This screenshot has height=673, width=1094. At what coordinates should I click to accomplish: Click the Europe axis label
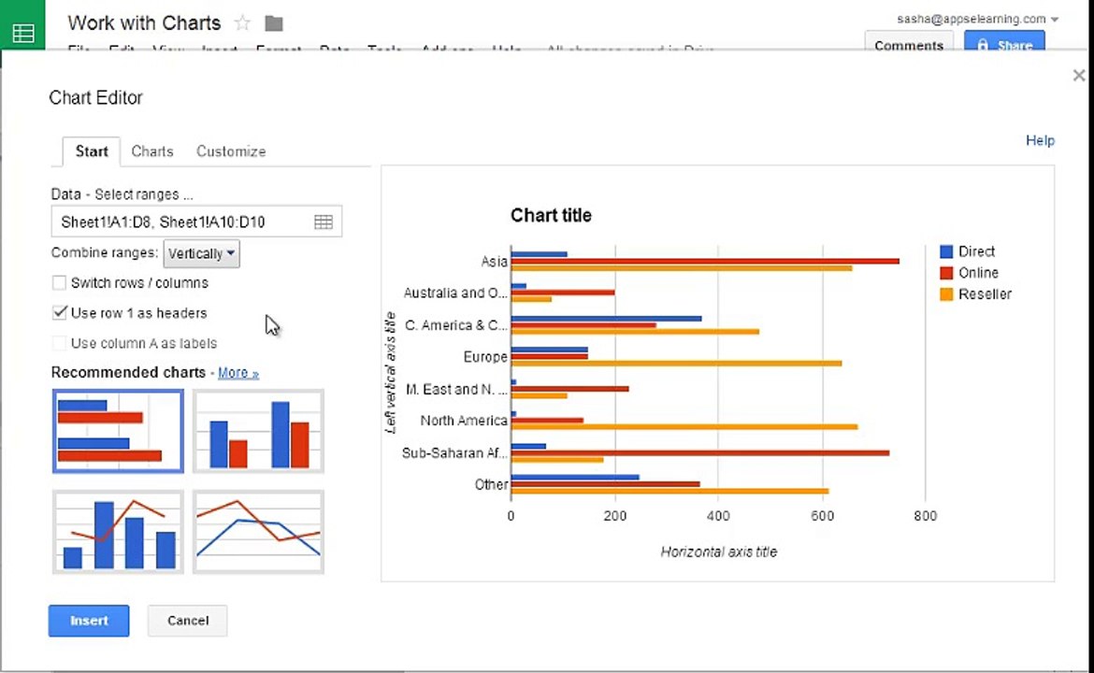(x=485, y=356)
